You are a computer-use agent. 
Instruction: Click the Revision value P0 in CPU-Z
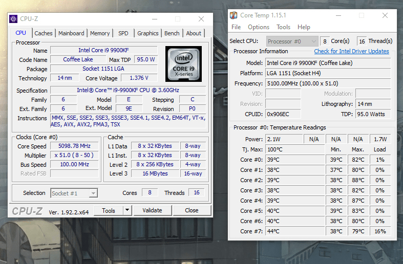pyautogui.click(x=192, y=108)
